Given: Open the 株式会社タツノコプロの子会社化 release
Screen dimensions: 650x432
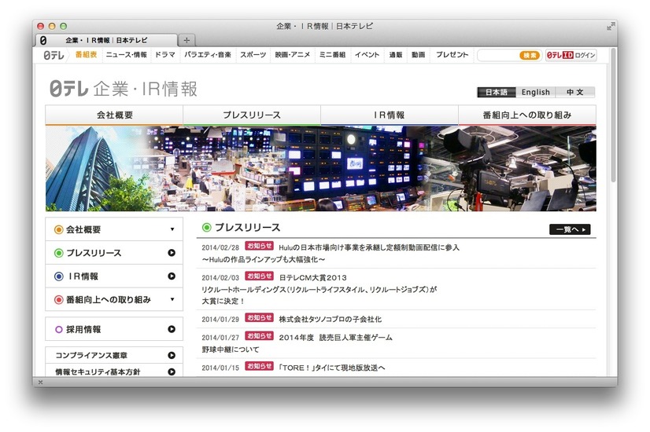Looking at the screenshot, I should tap(330, 319).
